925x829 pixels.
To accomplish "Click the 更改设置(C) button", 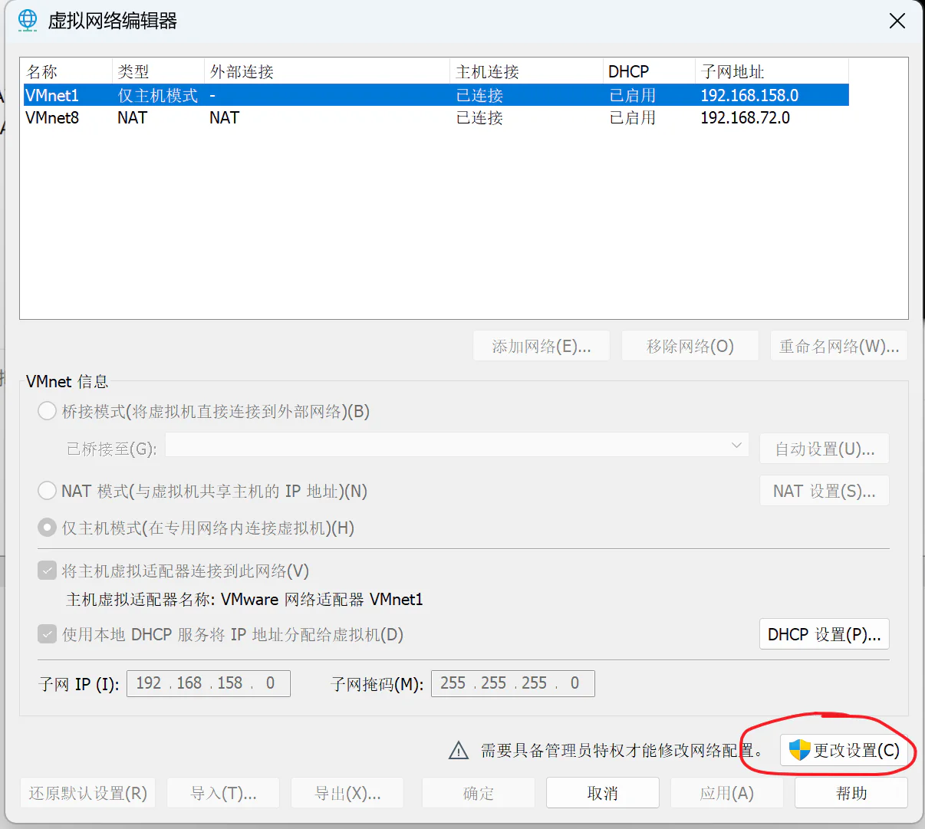I will pos(844,750).
